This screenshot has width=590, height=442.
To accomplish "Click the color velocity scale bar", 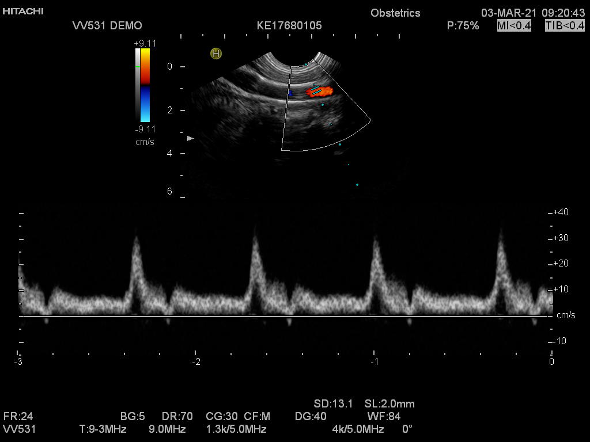I will (x=145, y=85).
